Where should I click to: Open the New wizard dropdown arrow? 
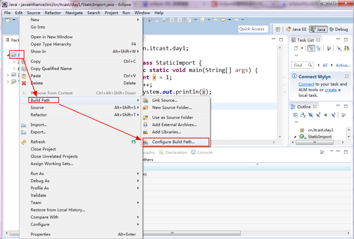click(x=14, y=20)
